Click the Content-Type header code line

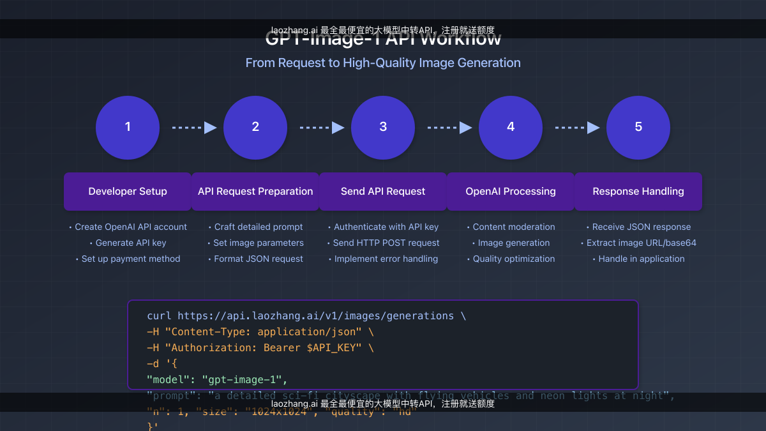point(260,332)
